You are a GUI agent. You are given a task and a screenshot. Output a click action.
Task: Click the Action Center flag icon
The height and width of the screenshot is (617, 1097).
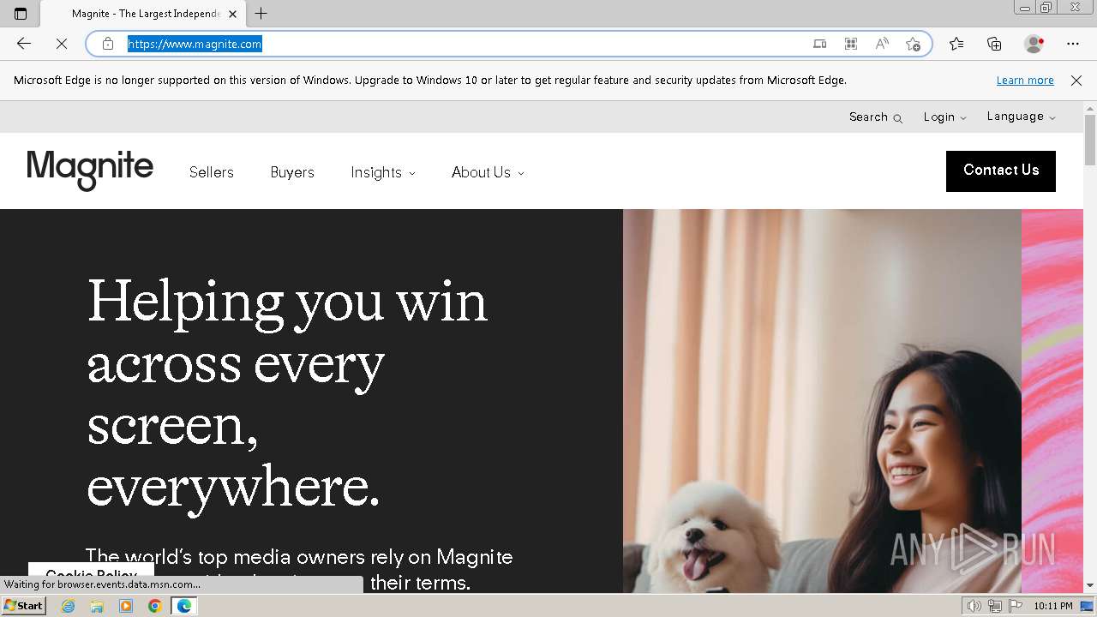1015,606
